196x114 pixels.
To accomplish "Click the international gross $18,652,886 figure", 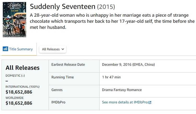I will 19,92.
